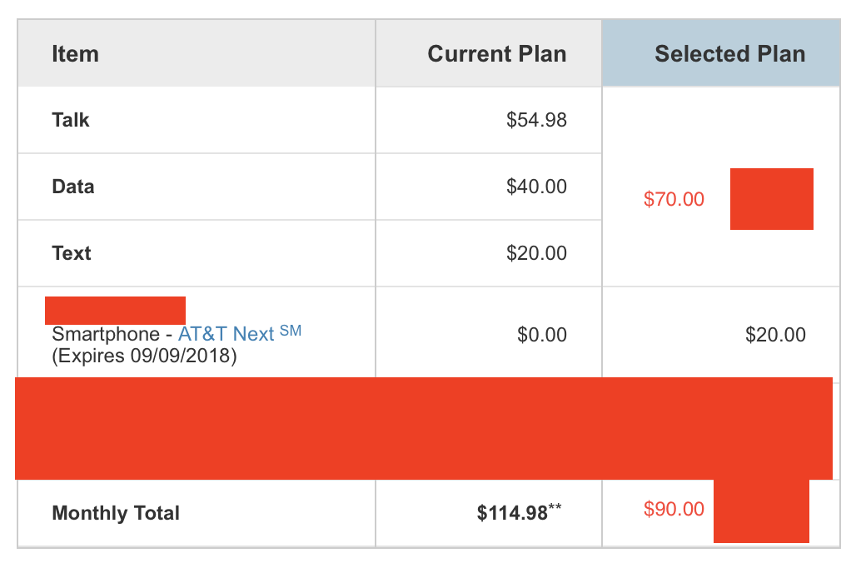Click the Talk row label
The image size is (861, 578).
pyautogui.click(x=71, y=120)
